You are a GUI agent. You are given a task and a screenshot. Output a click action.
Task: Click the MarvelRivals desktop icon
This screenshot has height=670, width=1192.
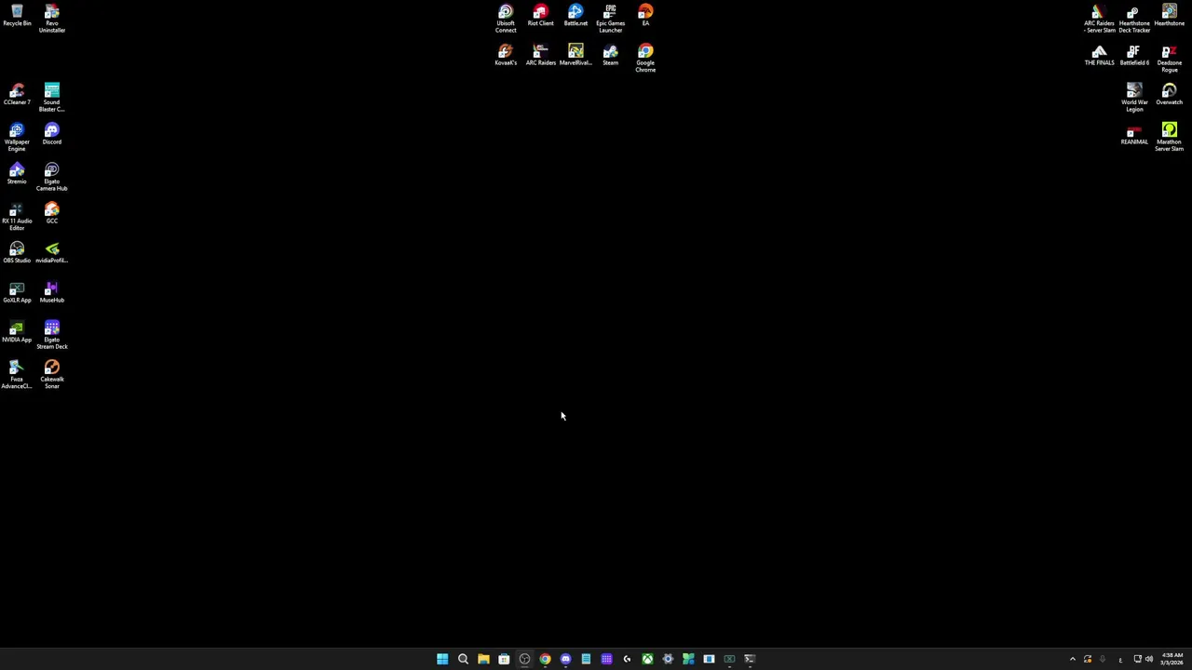tap(576, 55)
